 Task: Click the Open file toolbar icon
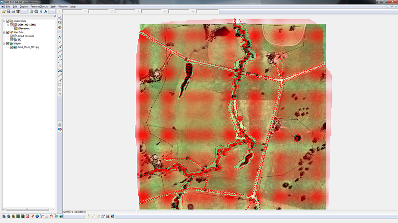pyautogui.click(x=2, y=11)
